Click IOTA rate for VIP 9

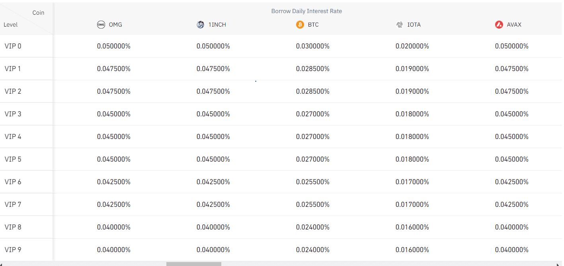point(412,250)
